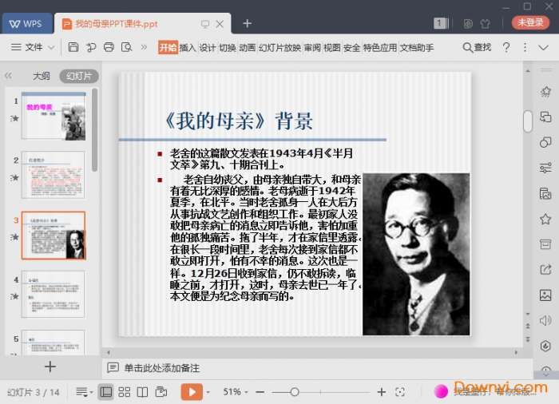Open the picture icon in right sidebar
The image size is (559, 404).
[545, 295]
